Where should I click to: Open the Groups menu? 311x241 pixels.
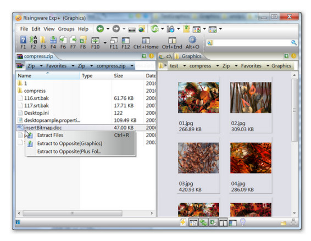(66, 29)
